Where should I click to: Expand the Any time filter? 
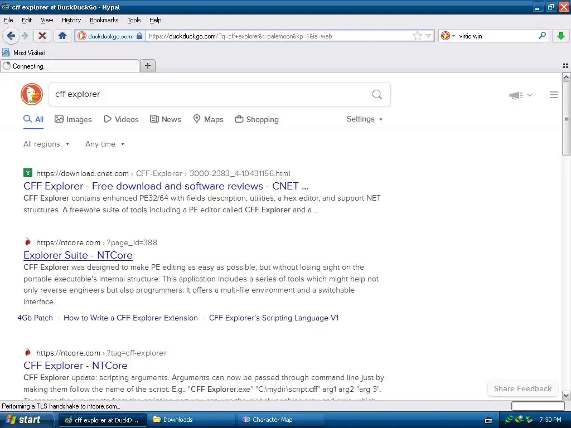point(105,144)
